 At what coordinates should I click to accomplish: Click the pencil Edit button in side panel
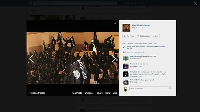[x=156, y=36]
